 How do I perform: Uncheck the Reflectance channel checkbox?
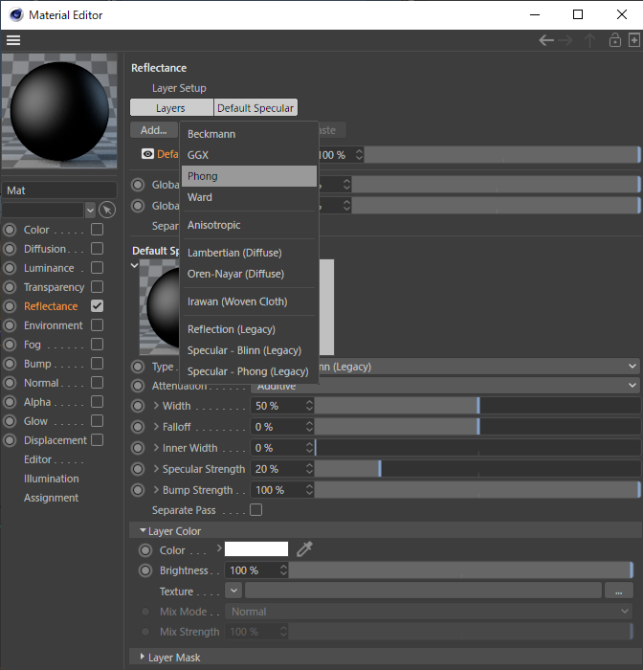pyautogui.click(x=97, y=306)
